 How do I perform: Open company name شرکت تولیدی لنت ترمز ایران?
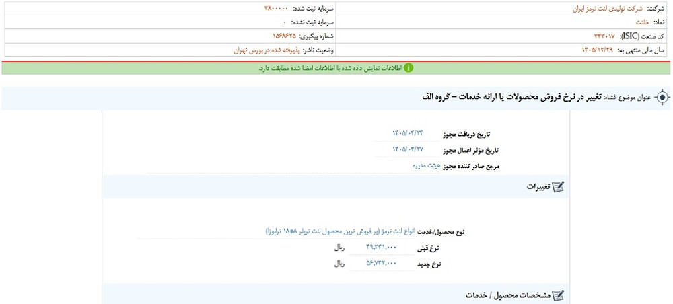pos(609,9)
